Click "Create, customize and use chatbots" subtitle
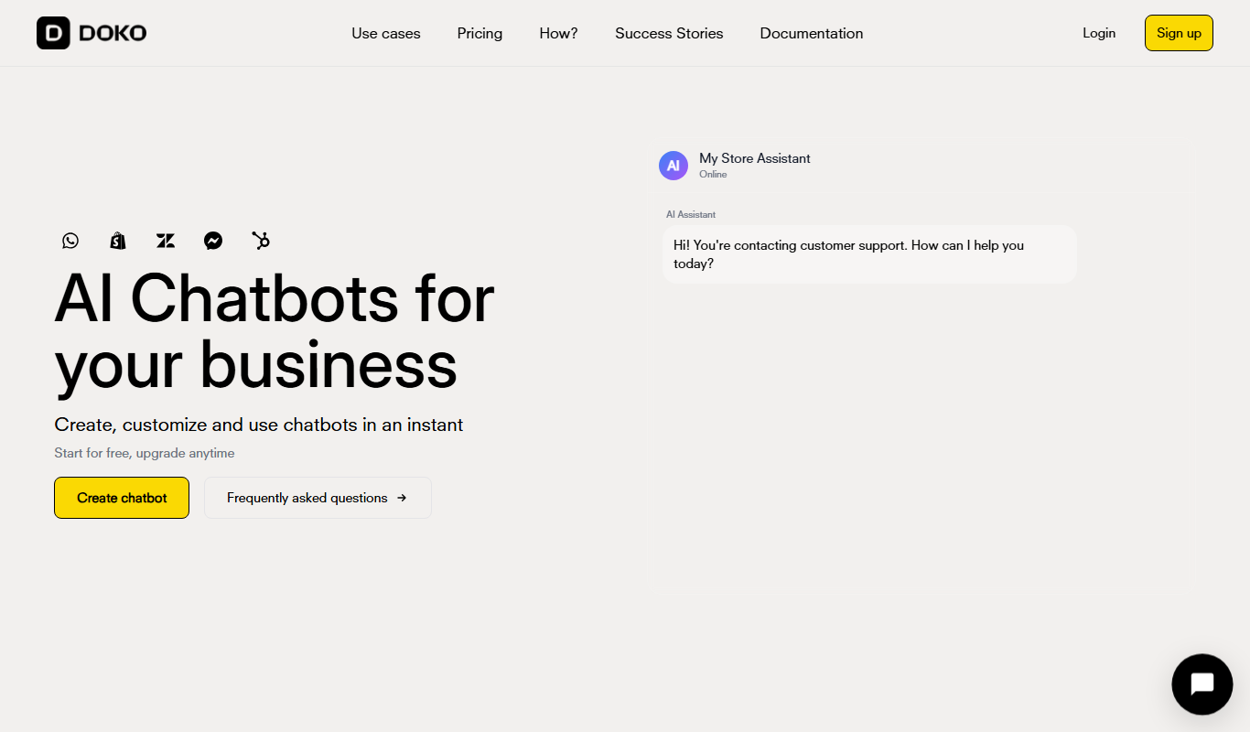 (x=259, y=425)
